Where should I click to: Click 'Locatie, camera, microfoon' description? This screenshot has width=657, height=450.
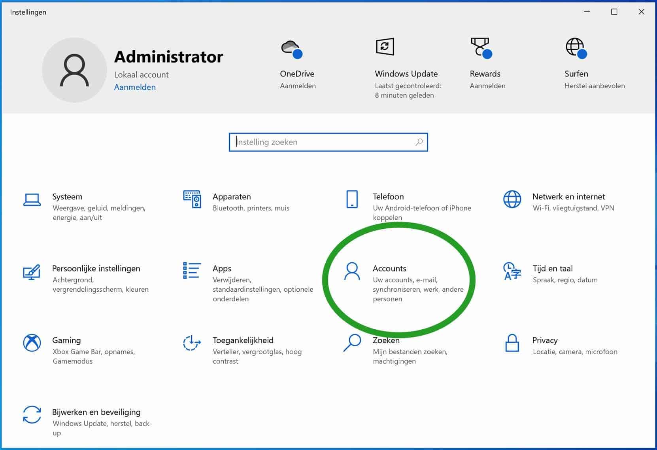[x=575, y=351]
